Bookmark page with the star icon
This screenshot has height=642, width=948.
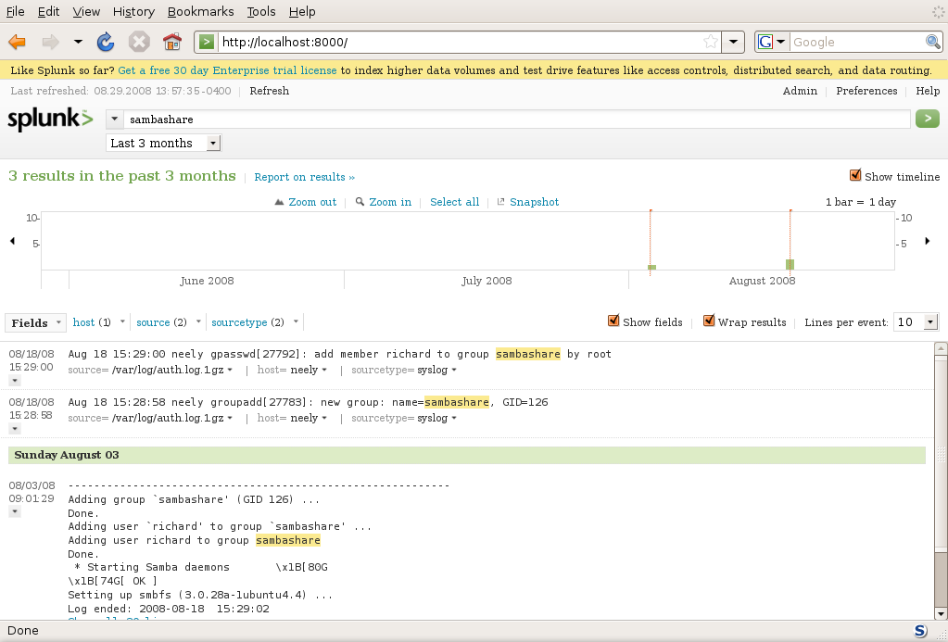pos(711,42)
